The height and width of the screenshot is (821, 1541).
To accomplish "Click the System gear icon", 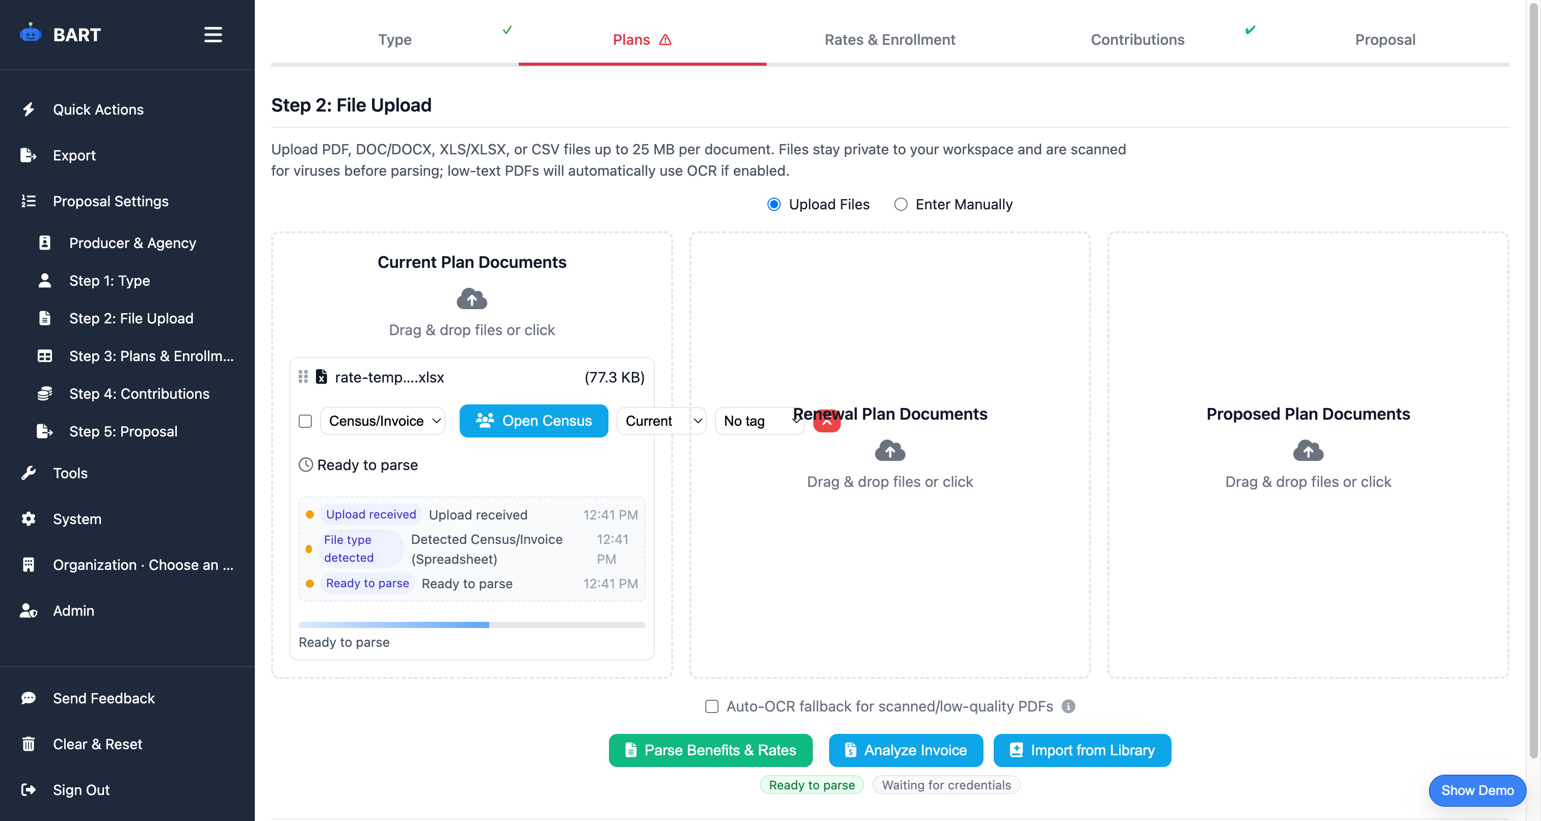I will pos(28,519).
